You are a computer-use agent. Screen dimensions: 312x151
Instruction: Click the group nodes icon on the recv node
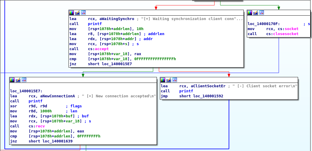pyautogui.click(x=24, y=80)
